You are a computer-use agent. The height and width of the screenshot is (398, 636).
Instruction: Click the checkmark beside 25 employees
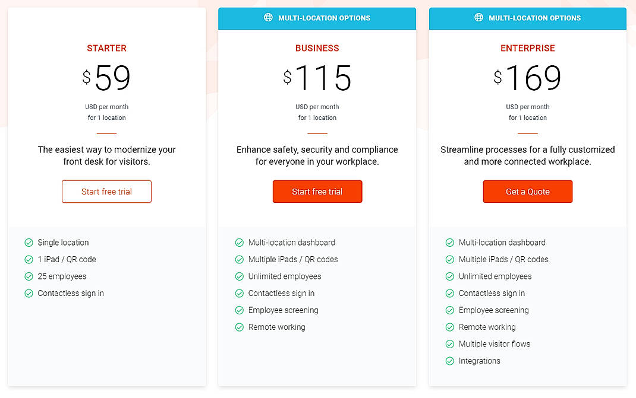[x=28, y=276]
